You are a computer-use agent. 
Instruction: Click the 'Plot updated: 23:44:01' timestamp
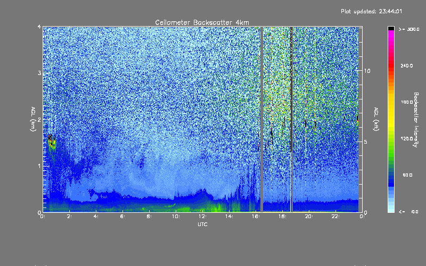pos(371,11)
